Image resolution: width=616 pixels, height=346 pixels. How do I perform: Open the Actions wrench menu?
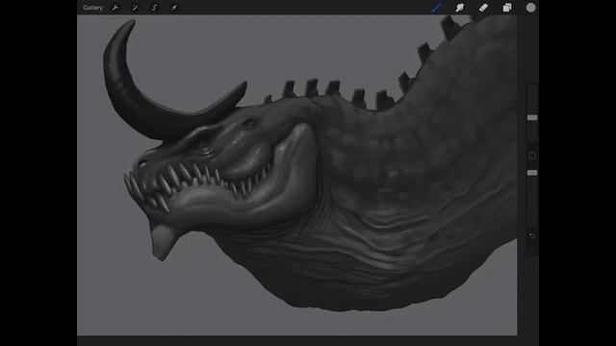coord(115,8)
